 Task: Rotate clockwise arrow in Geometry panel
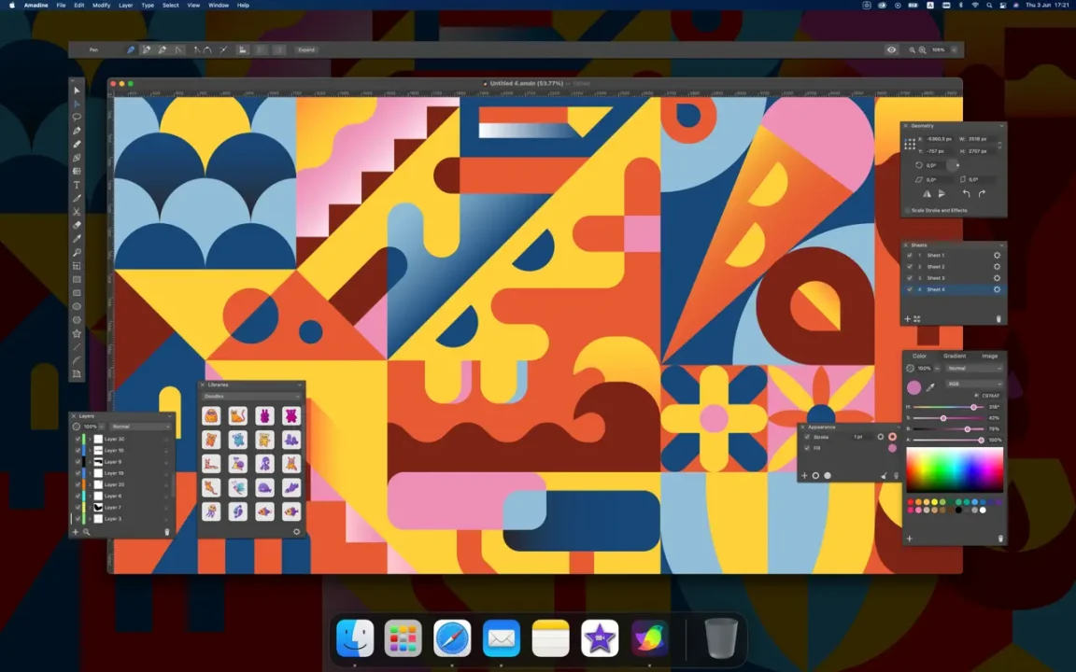click(982, 194)
